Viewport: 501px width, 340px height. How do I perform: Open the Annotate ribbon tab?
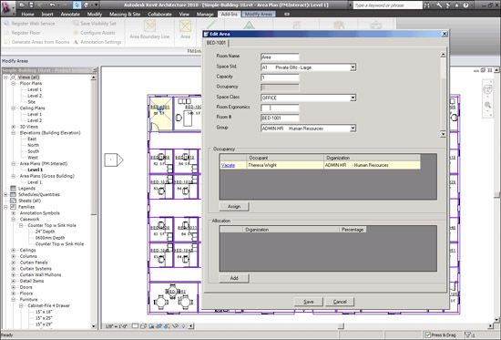(70, 14)
